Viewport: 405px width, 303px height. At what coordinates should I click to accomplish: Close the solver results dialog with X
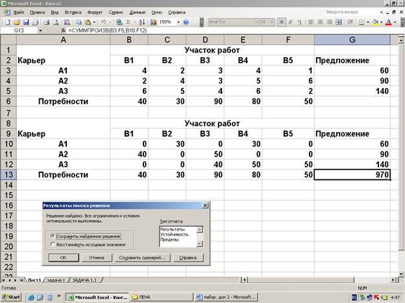[x=205, y=205]
